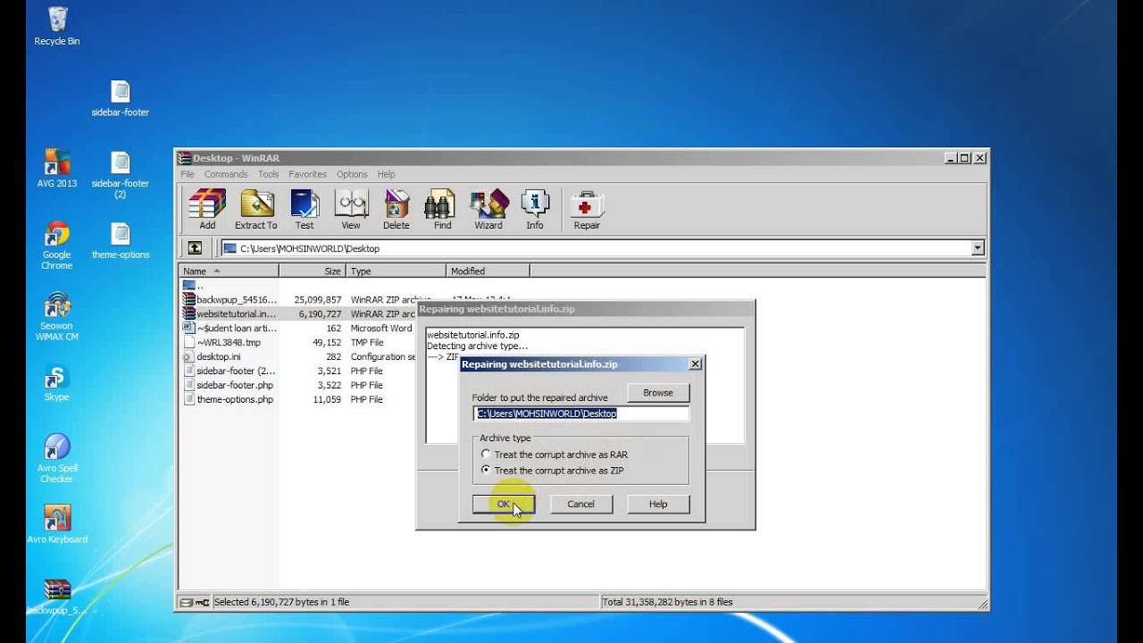Click the Wizard toolbar icon
Image resolution: width=1143 pixels, height=643 pixels.
pos(488,210)
